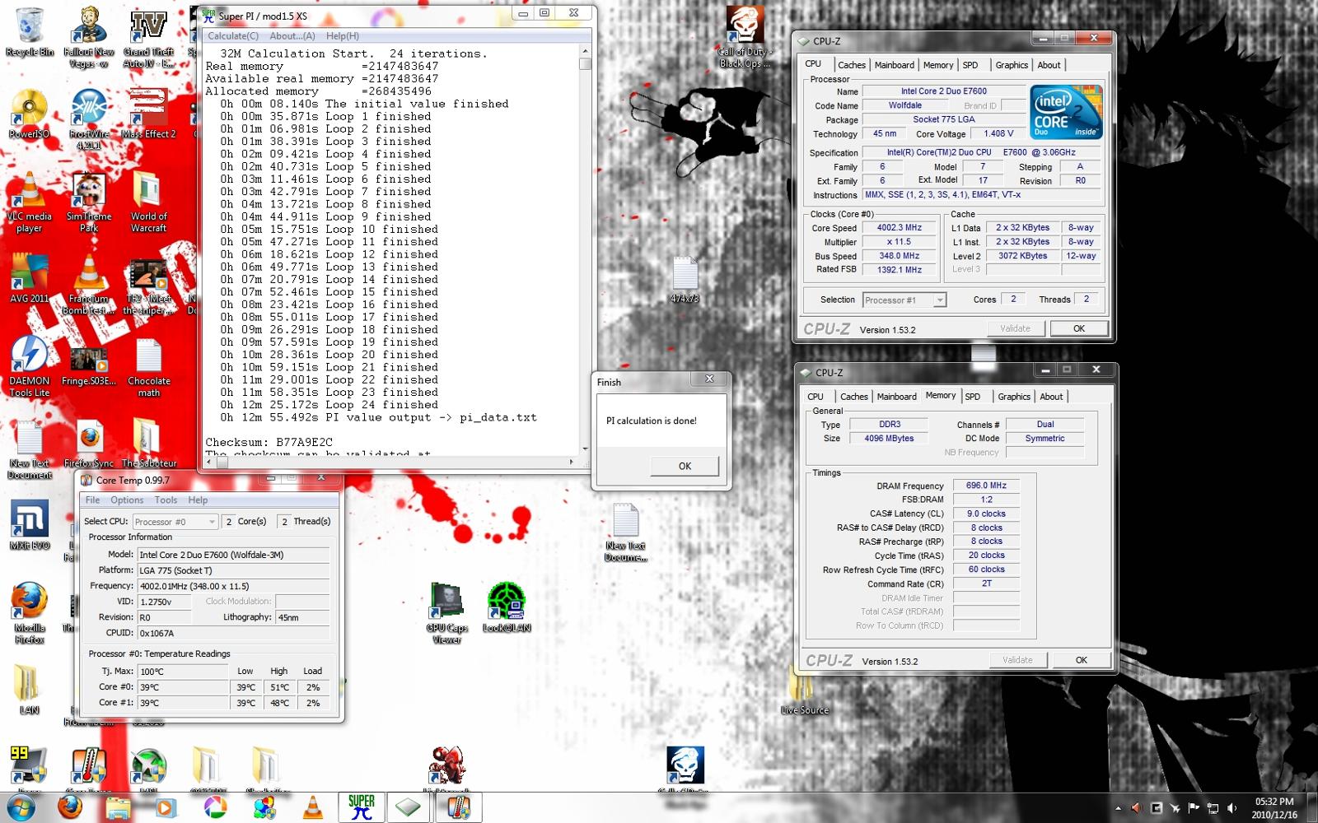Click the VLC icon in taskbar

point(313,807)
